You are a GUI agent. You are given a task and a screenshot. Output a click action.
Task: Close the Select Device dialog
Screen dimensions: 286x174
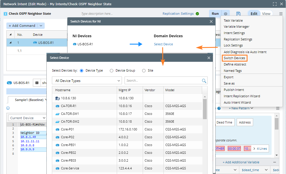pos(209,58)
